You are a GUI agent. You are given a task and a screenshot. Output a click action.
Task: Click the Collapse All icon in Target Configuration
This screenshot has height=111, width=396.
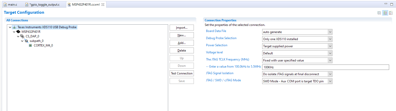pyautogui.click(x=379, y=13)
